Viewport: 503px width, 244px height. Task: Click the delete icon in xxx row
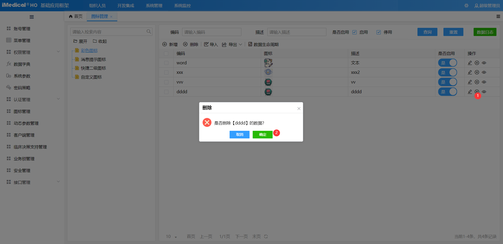point(477,72)
